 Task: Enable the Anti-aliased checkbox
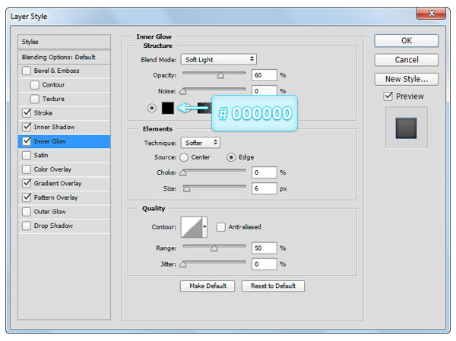coord(221,227)
